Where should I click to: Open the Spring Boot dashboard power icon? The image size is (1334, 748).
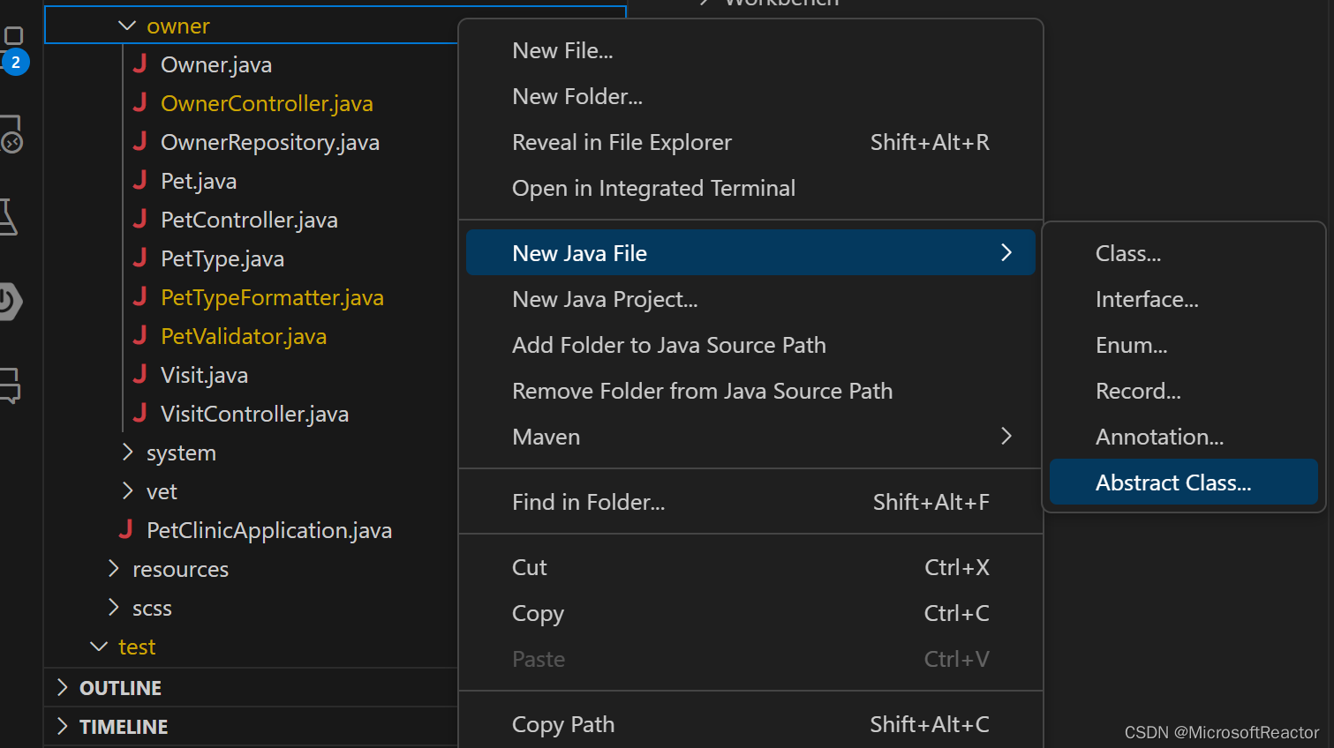pos(9,302)
